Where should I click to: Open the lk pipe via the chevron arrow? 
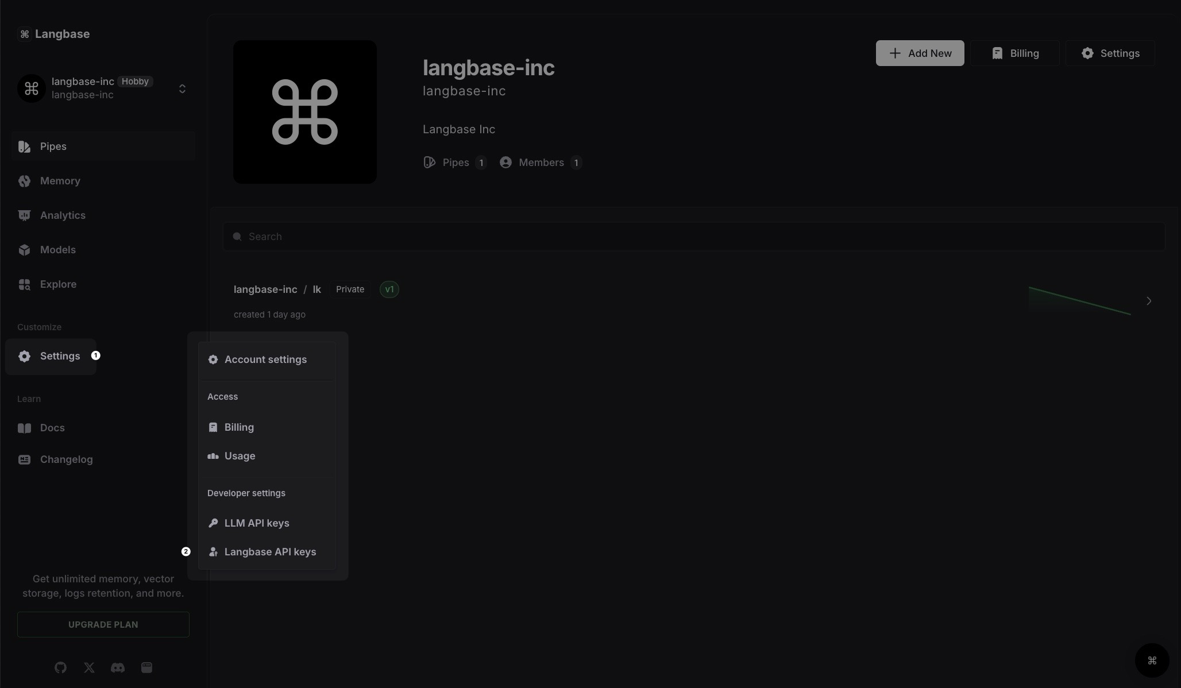[x=1148, y=301]
